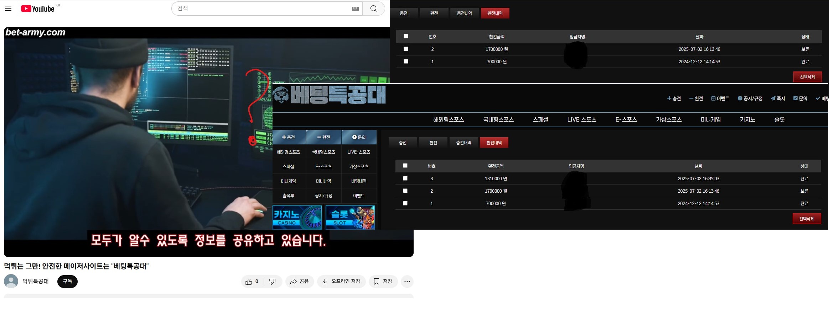Open 이벤트 link in the top utility bar
This screenshot has height=310, width=829.
click(720, 98)
